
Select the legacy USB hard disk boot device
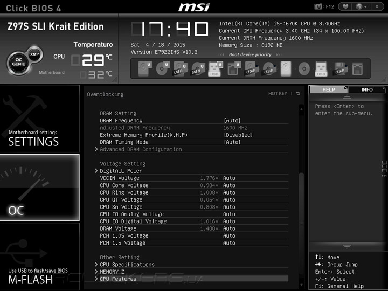pos(252,68)
